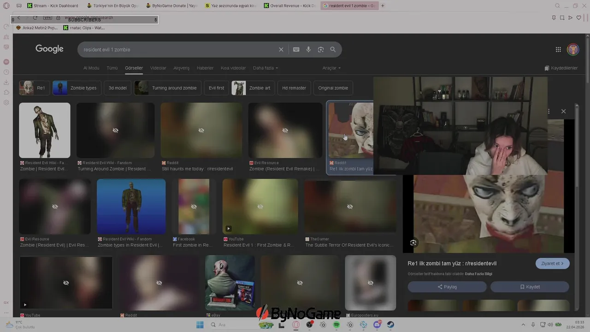This screenshot has height=332, width=590.
Task: Filter by the Hd remaster chip
Action: (x=294, y=88)
